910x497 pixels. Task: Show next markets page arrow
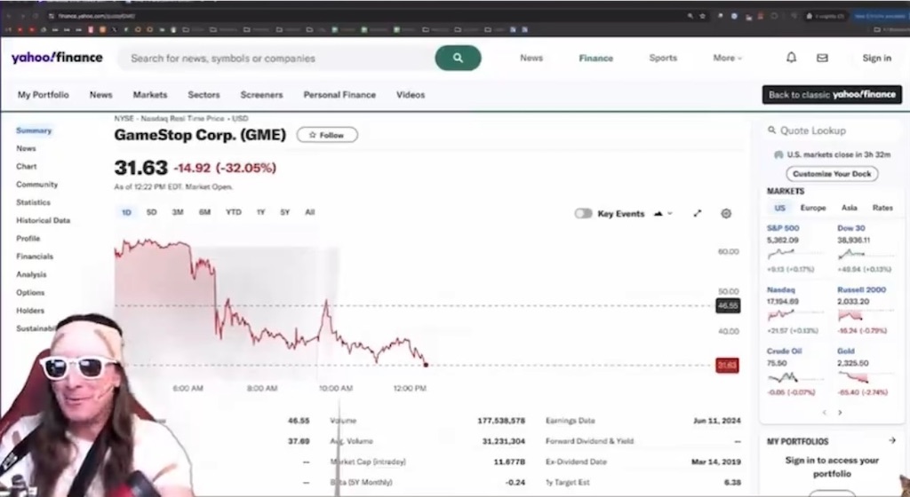coord(840,413)
